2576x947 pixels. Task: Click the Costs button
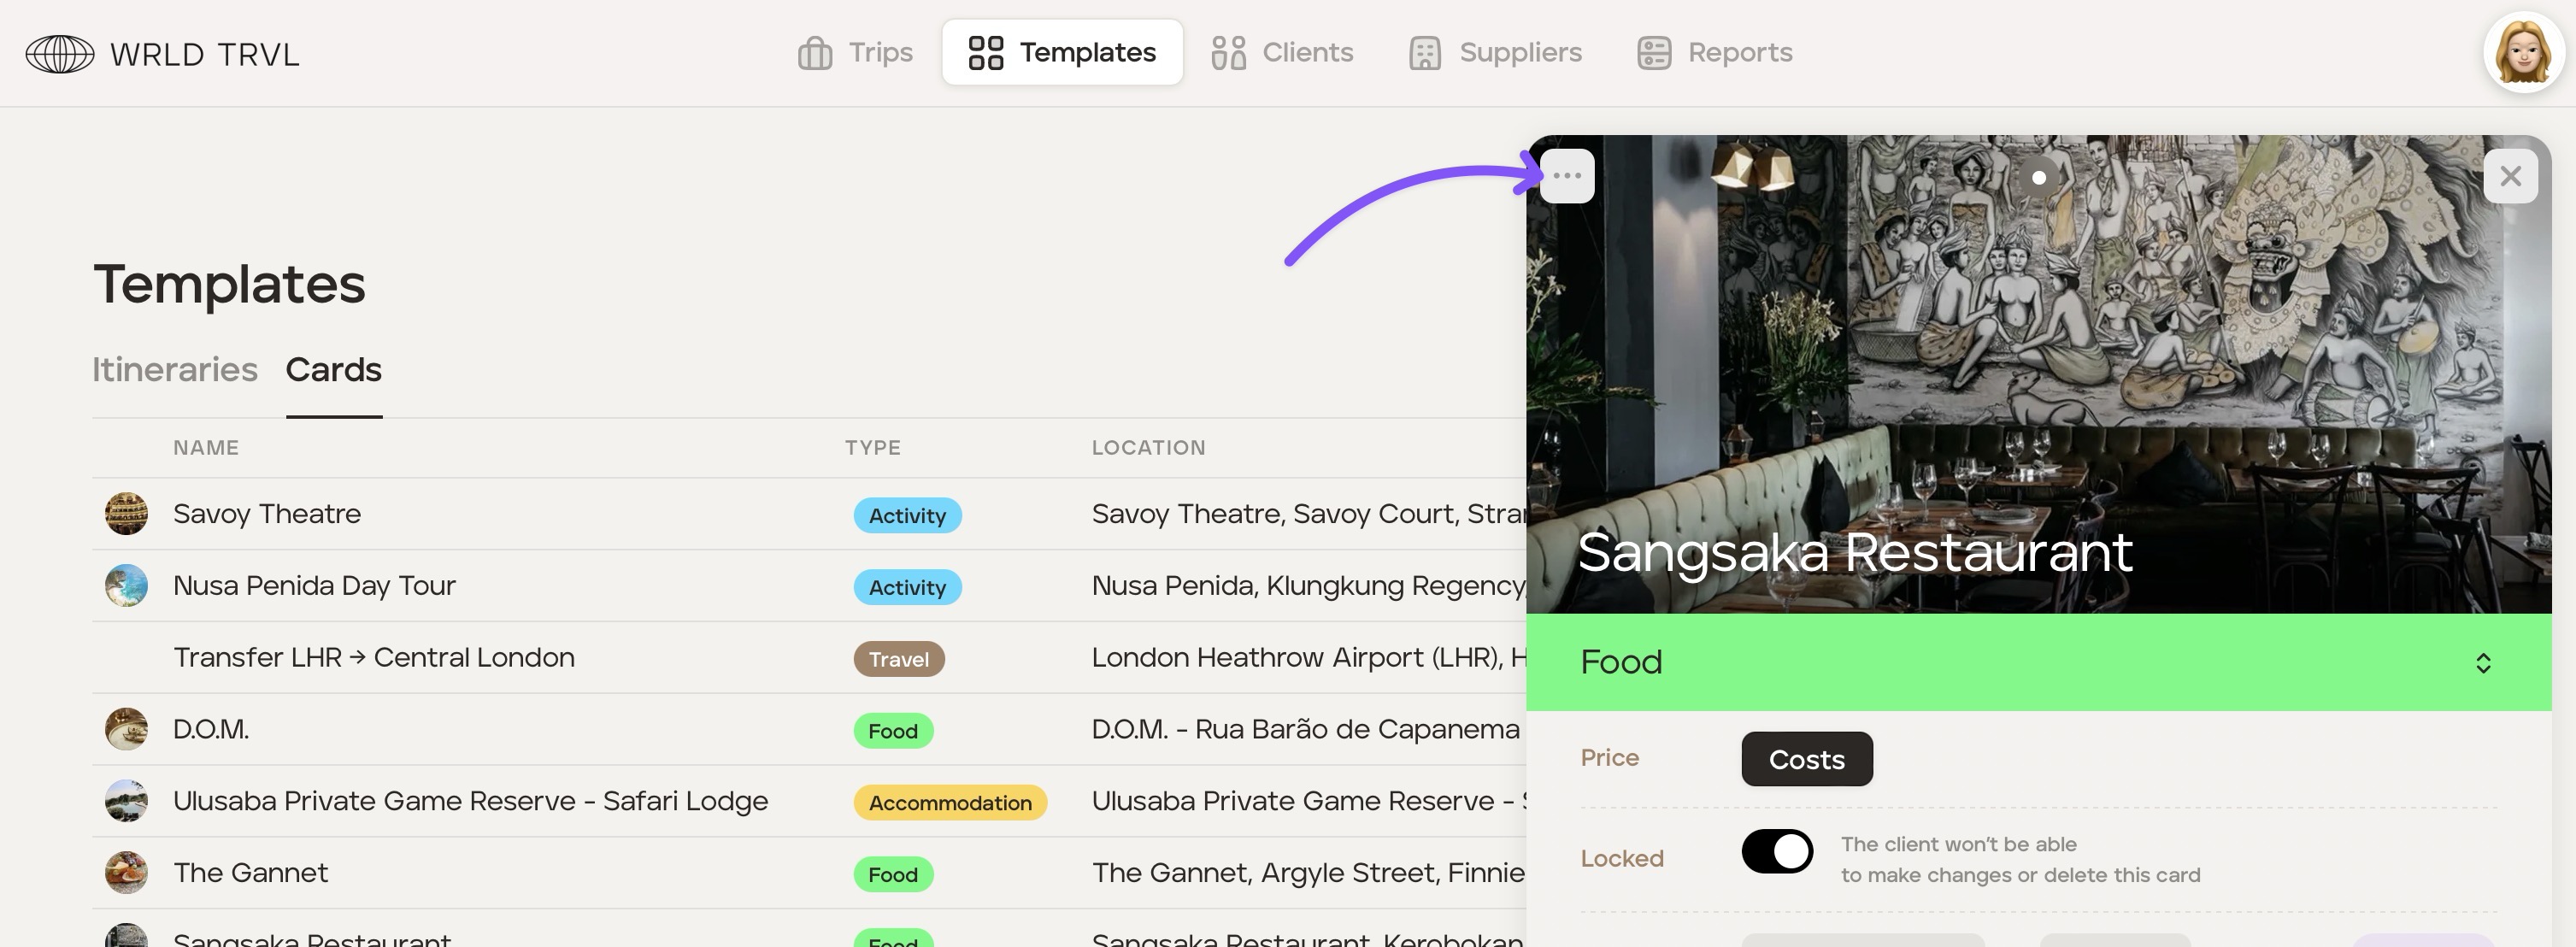click(1806, 759)
